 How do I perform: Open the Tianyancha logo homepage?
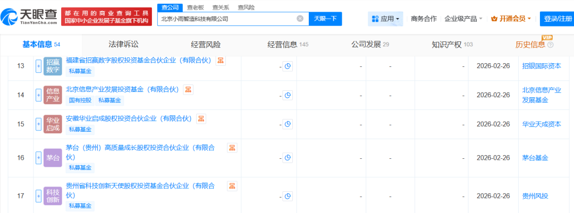pyautogui.click(x=29, y=16)
